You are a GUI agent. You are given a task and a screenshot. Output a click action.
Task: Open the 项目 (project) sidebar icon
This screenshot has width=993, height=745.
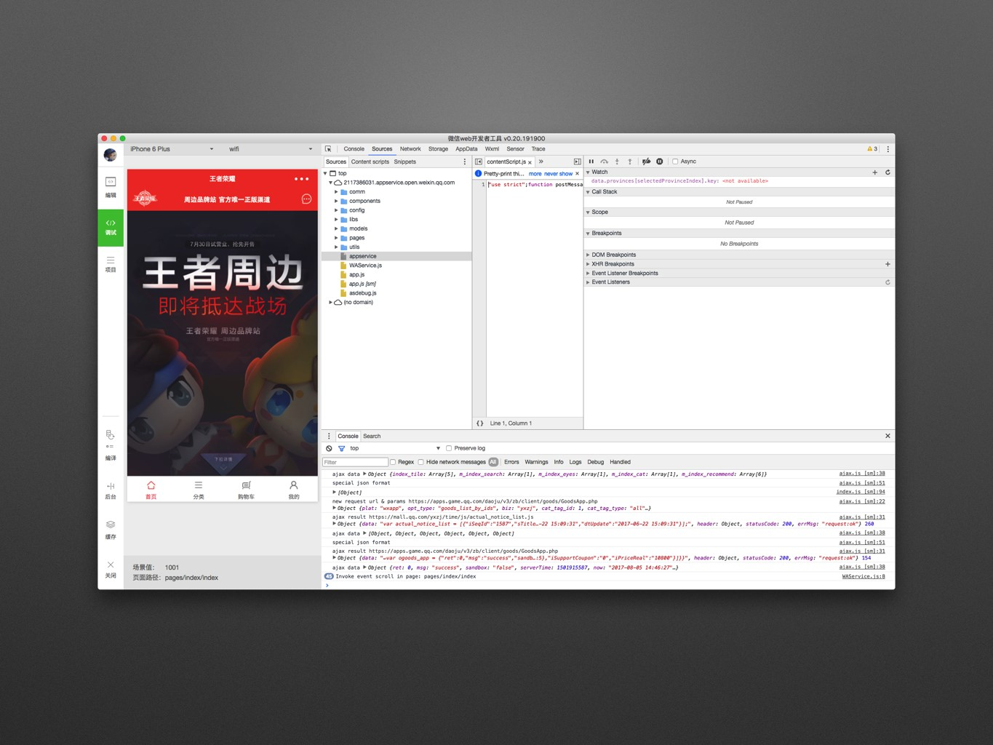(x=111, y=264)
